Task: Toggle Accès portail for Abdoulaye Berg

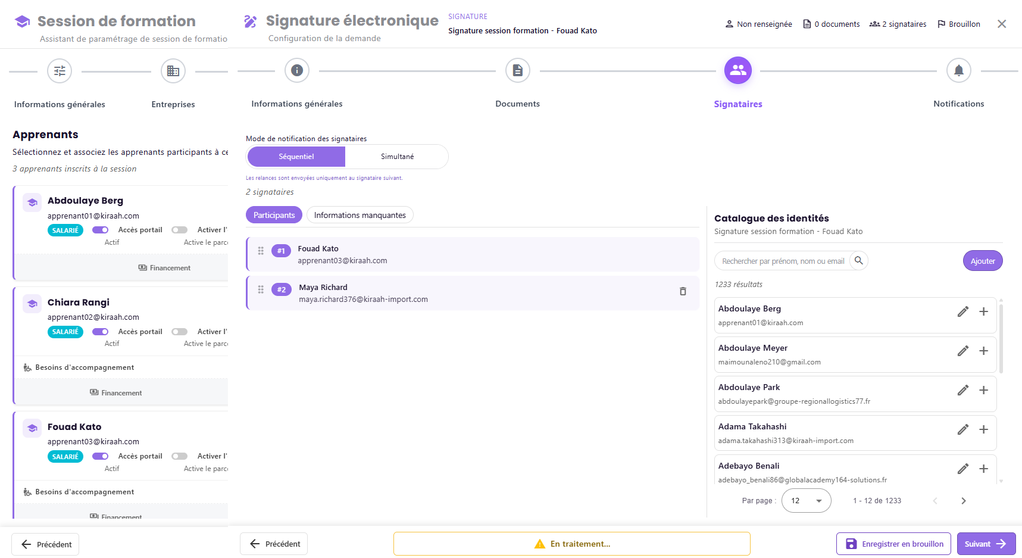Action: (100, 230)
